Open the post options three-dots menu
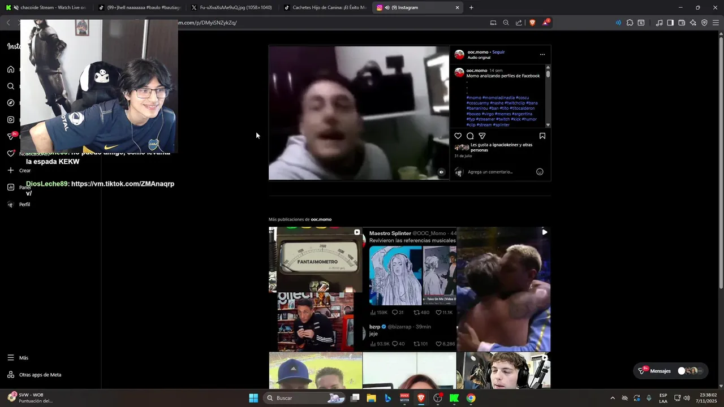 click(542, 55)
